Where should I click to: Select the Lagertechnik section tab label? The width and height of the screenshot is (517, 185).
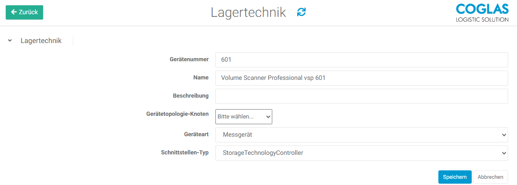(x=41, y=41)
